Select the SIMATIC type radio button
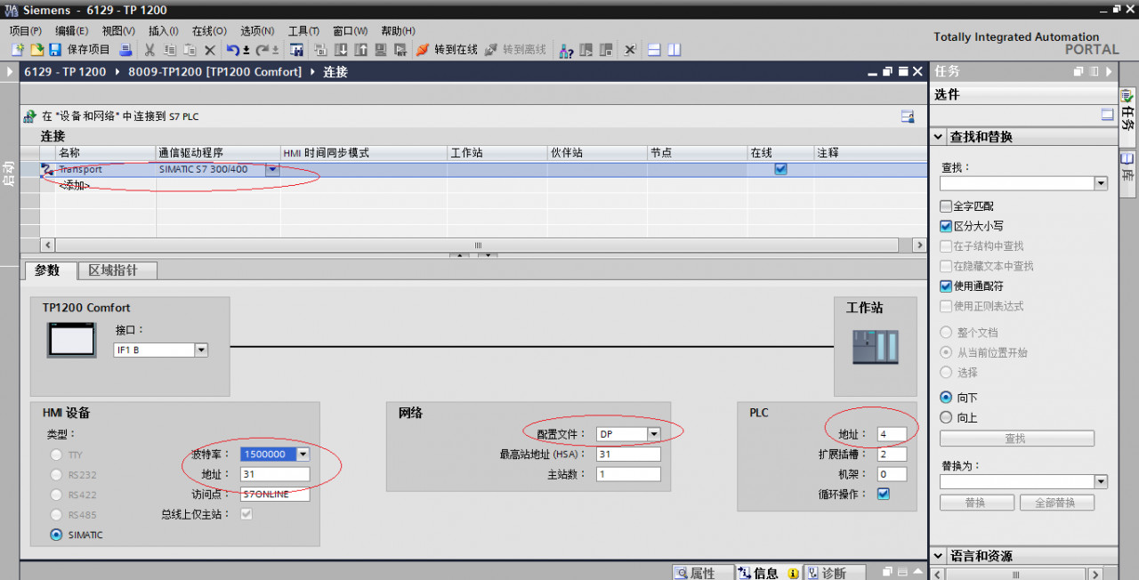Screen dimensions: 1139x580 [57, 535]
